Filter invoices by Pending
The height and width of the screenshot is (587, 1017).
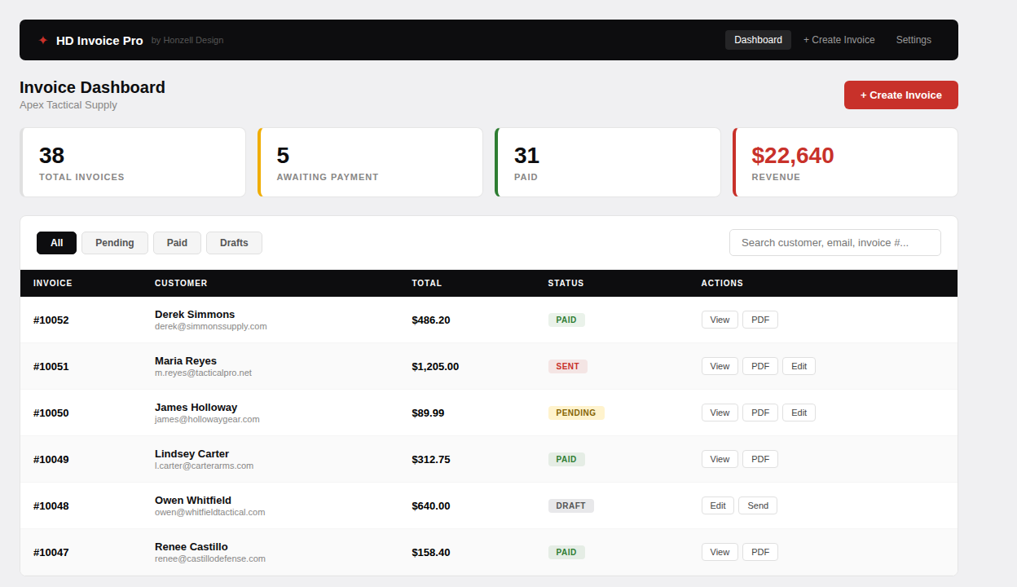point(115,243)
